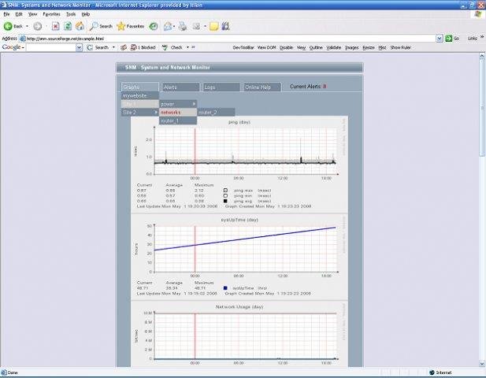486x378 pixels.
Task: Open the Home page icon
Action: (80, 26)
